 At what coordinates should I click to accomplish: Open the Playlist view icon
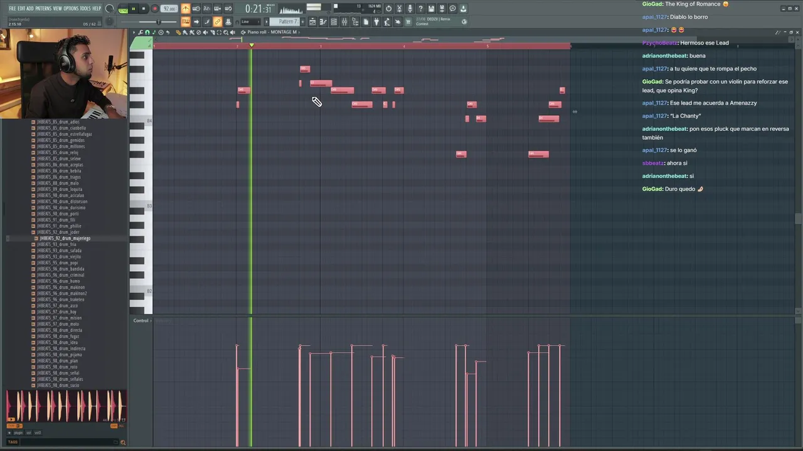pyautogui.click(x=312, y=22)
